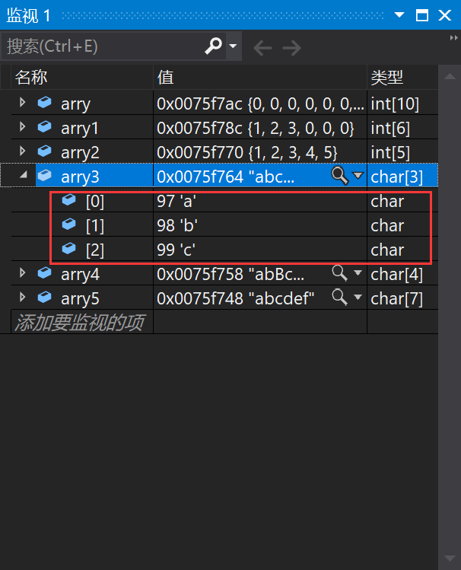Click value 0x0075f764 "abc...
The height and width of the screenshot is (570, 461).
click(225, 177)
